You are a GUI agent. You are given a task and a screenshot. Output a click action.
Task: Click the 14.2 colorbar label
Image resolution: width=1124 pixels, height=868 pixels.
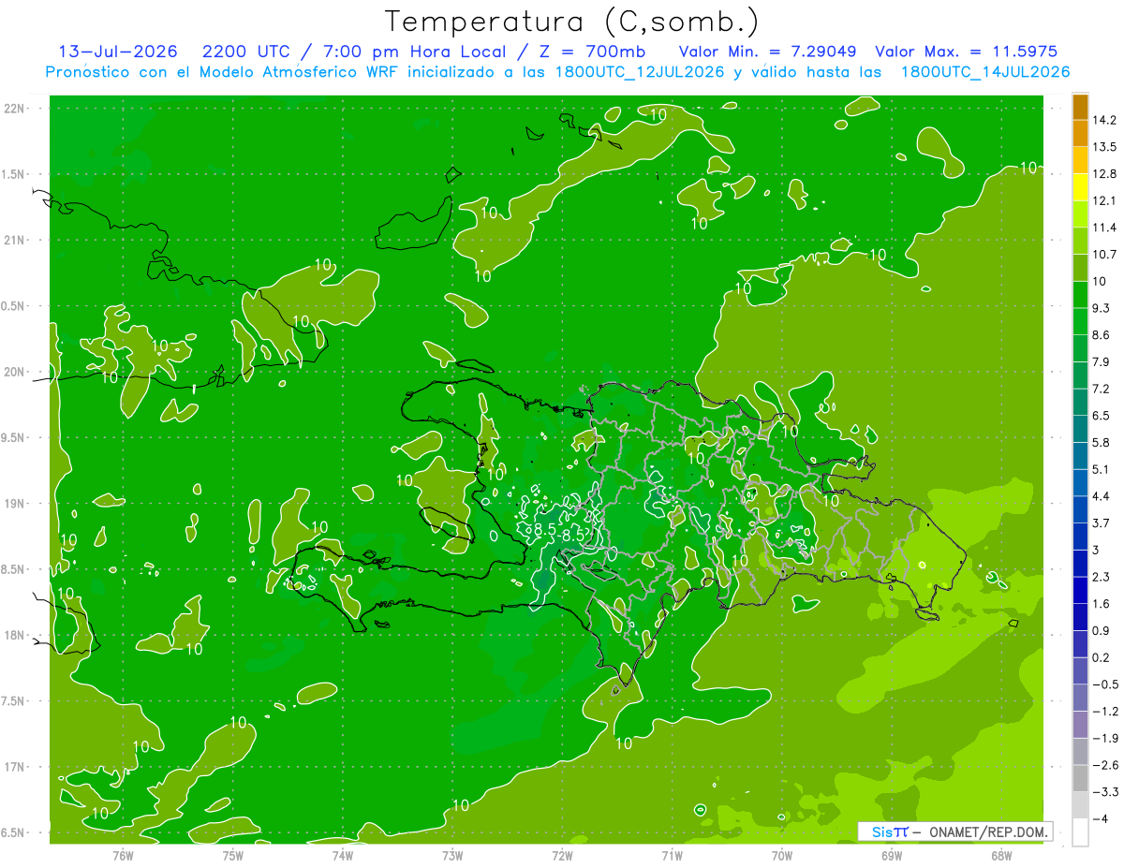click(1103, 120)
